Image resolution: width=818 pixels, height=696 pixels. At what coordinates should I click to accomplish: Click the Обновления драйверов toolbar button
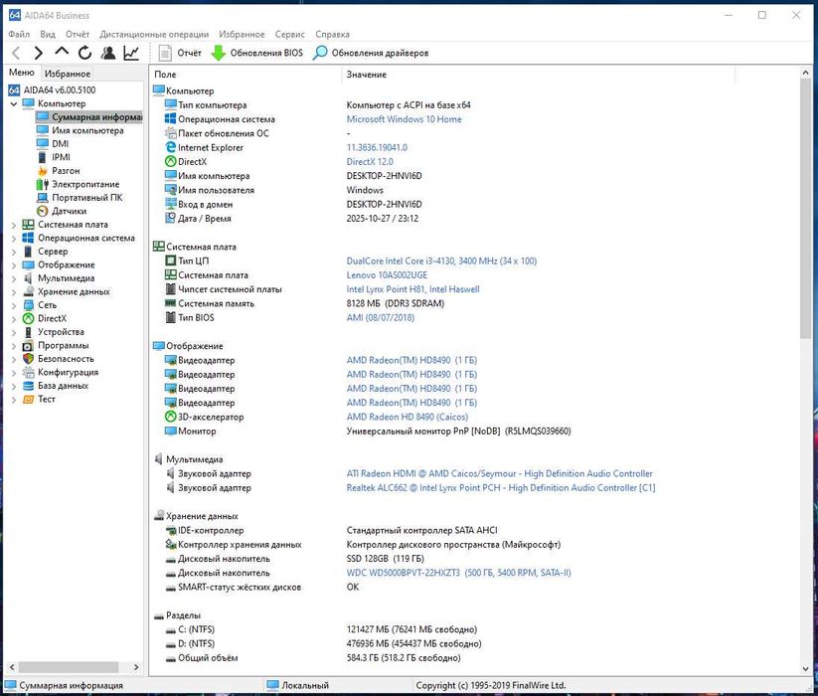point(371,53)
